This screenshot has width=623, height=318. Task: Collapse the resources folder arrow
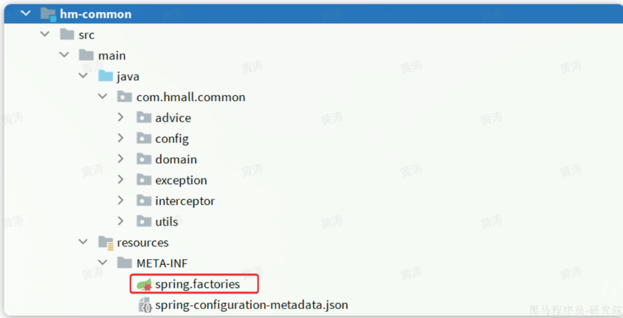[x=83, y=242]
